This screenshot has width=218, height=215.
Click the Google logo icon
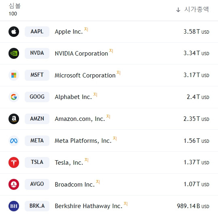(x=14, y=97)
